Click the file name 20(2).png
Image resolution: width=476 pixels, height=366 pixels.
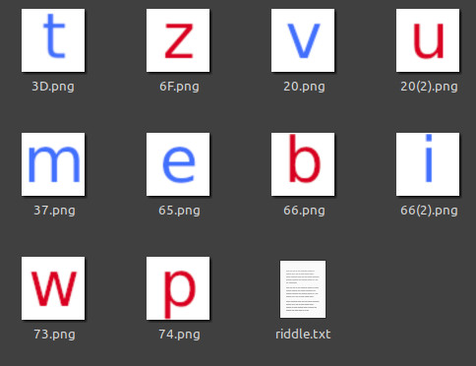click(429, 87)
